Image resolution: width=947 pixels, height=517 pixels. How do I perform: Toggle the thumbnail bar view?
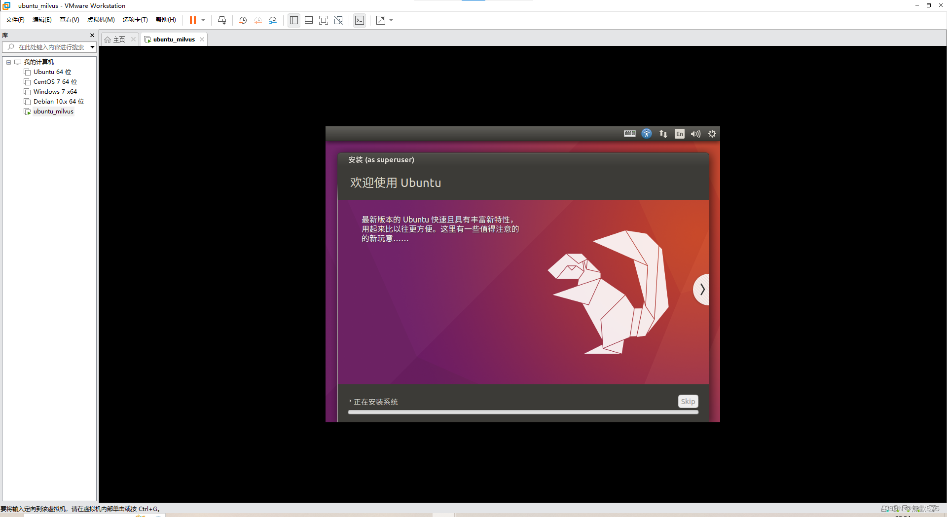pos(309,20)
